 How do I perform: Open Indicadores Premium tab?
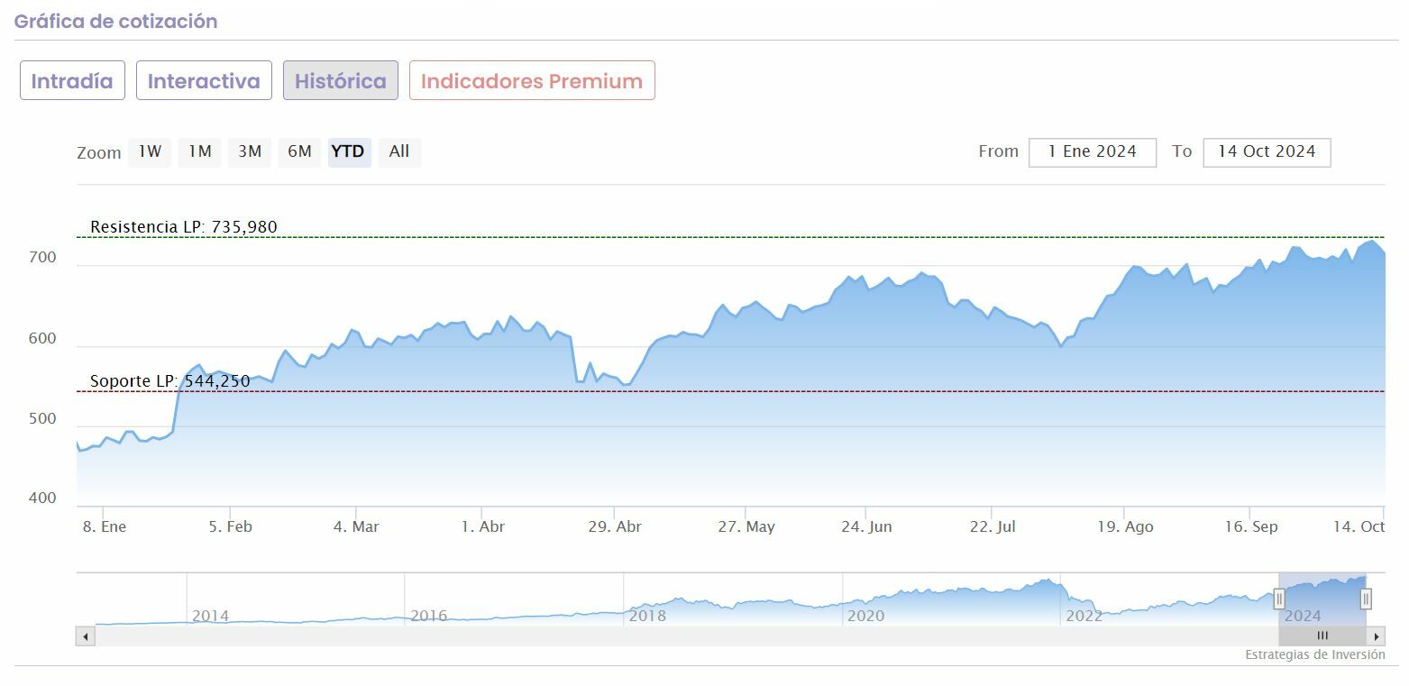click(532, 81)
